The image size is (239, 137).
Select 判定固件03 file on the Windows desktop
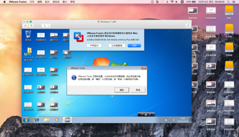pos(28,107)
